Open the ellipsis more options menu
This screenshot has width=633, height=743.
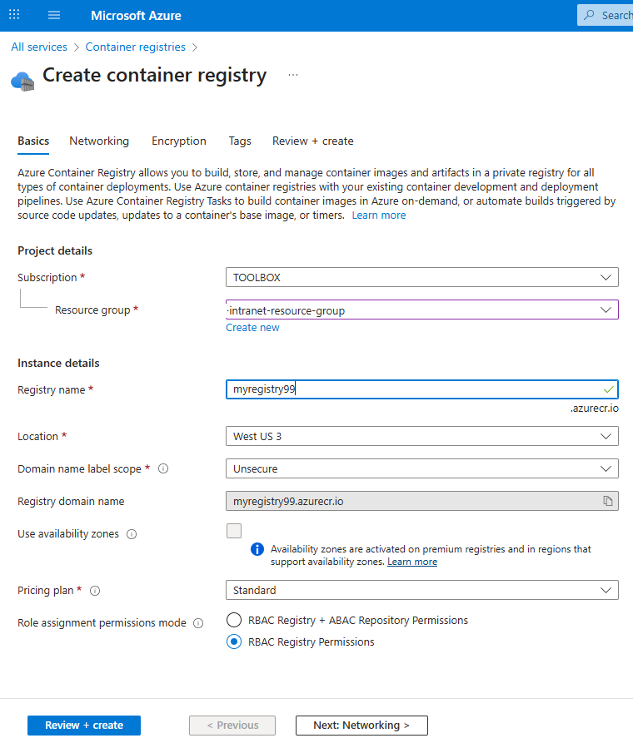293,75
